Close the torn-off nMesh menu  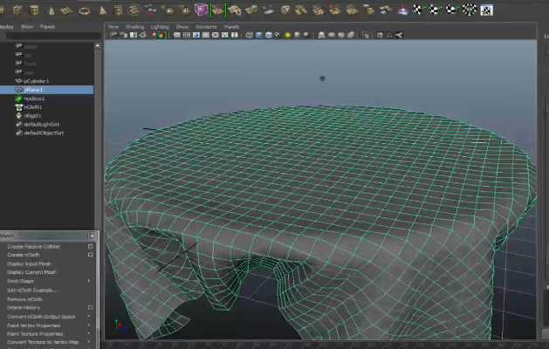pos(93,236)
